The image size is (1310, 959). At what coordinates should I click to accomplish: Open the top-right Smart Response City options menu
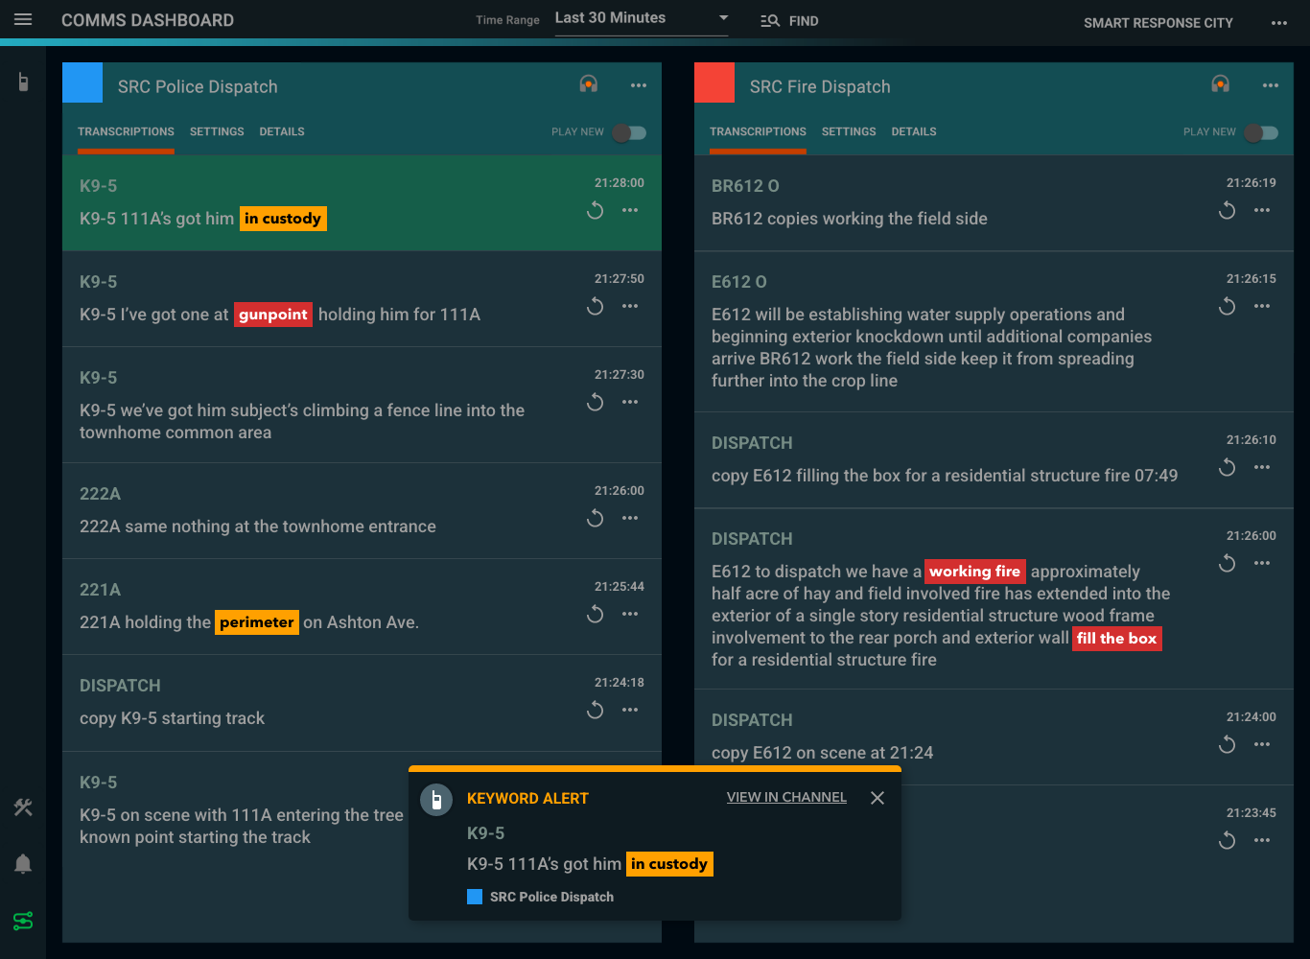click(1279, 23)
